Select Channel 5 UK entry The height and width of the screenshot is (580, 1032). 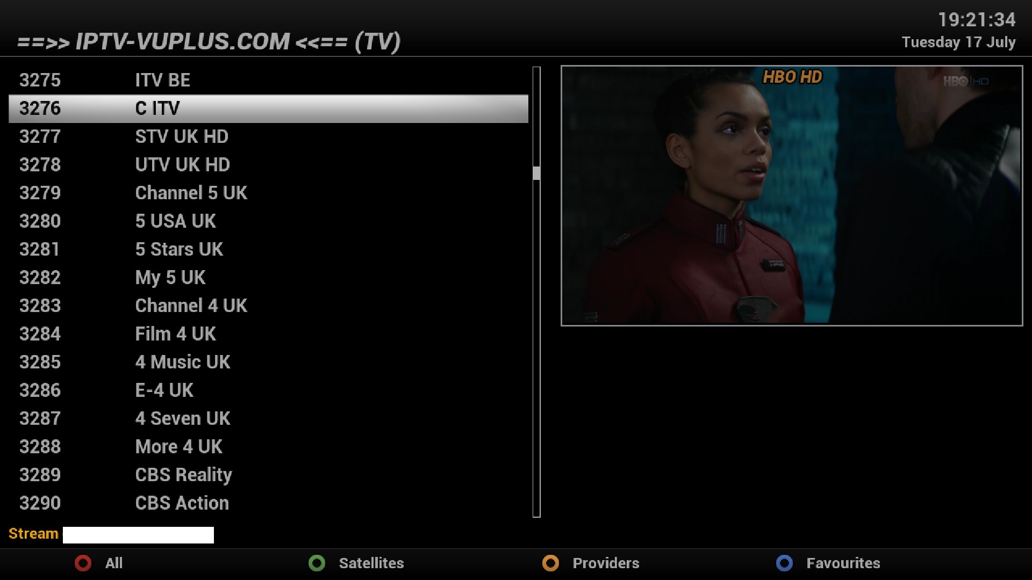pos(268,193)
